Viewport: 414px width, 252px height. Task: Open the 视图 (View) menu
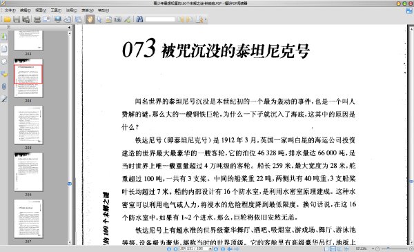(x=41, y=10)
